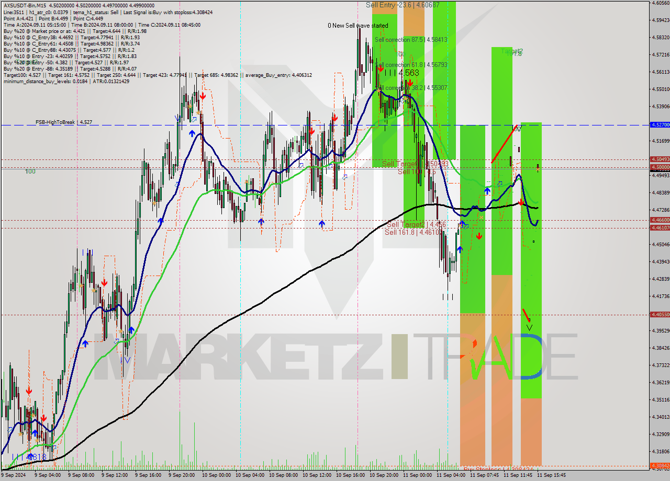Click the red 4.46600 price axis tag
Viewport: 670px width, 481px height.
[x=660, y=220]
